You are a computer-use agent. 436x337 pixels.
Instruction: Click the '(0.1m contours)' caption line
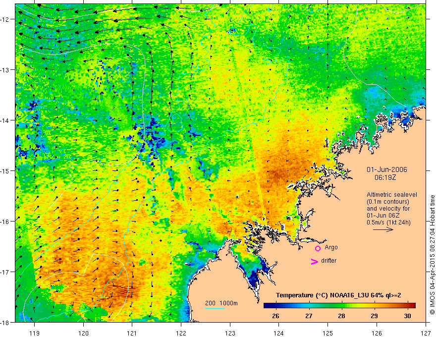(x=388, y=202)
